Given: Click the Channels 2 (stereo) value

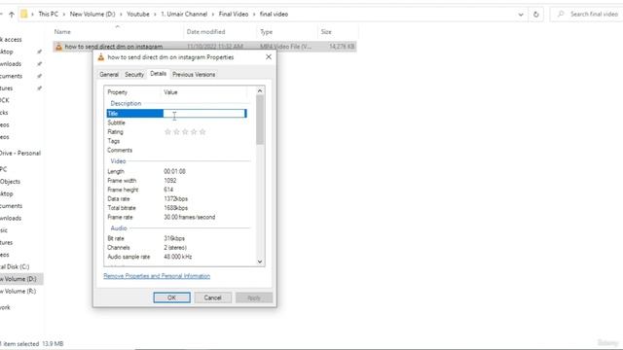Looking at the screenshot, I should (175, 248).
